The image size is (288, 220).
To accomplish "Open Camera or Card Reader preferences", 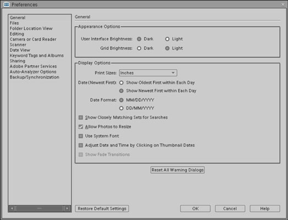I will (33, 40).
